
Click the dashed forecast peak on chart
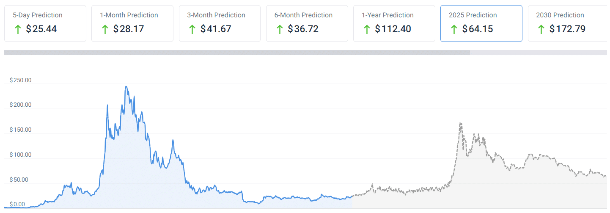(x=460, y=124)
